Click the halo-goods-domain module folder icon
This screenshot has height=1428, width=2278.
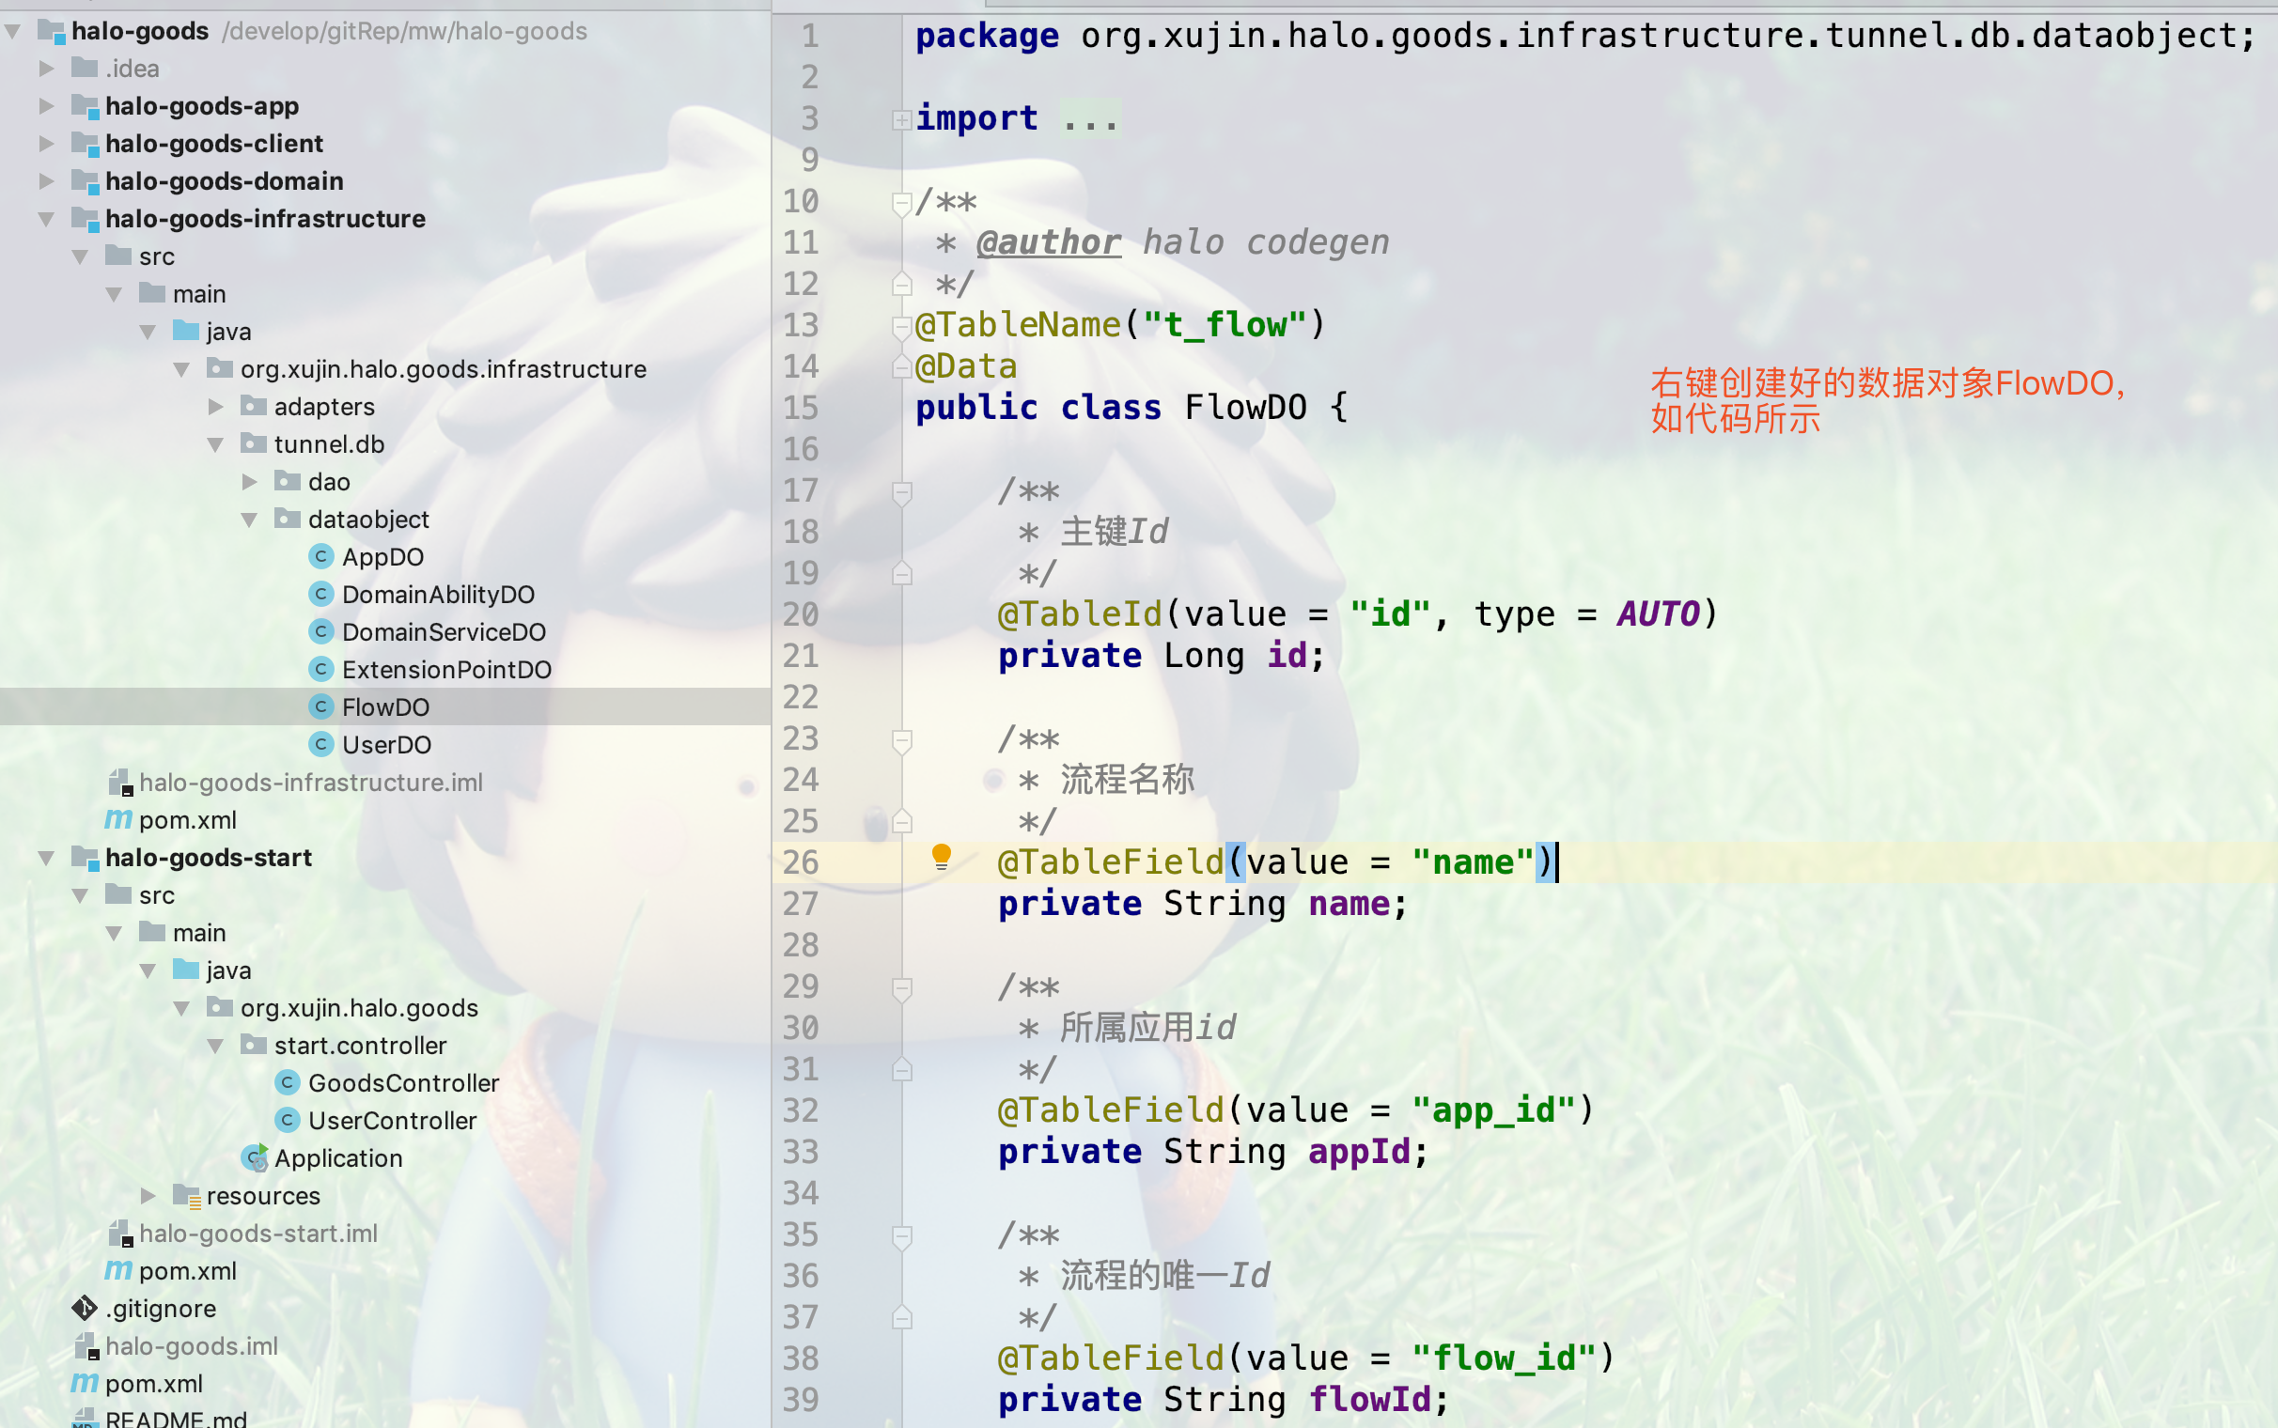pos(85,180)
